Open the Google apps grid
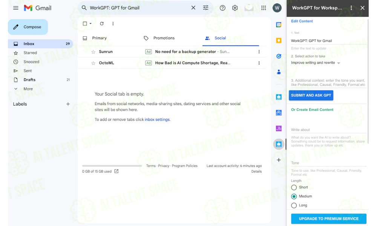Image resolution: width=377 pixels, height=226 pixels. tap(264, 8)
